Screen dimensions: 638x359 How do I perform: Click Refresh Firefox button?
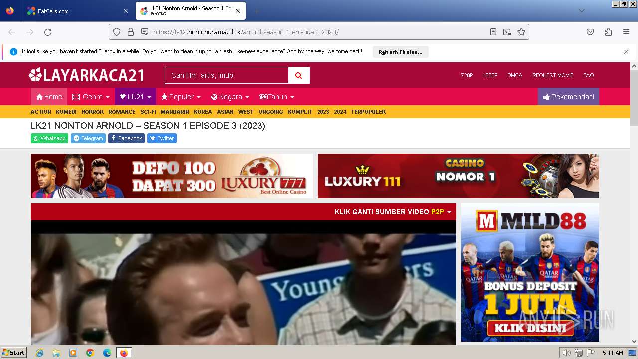tap(400, 52)
